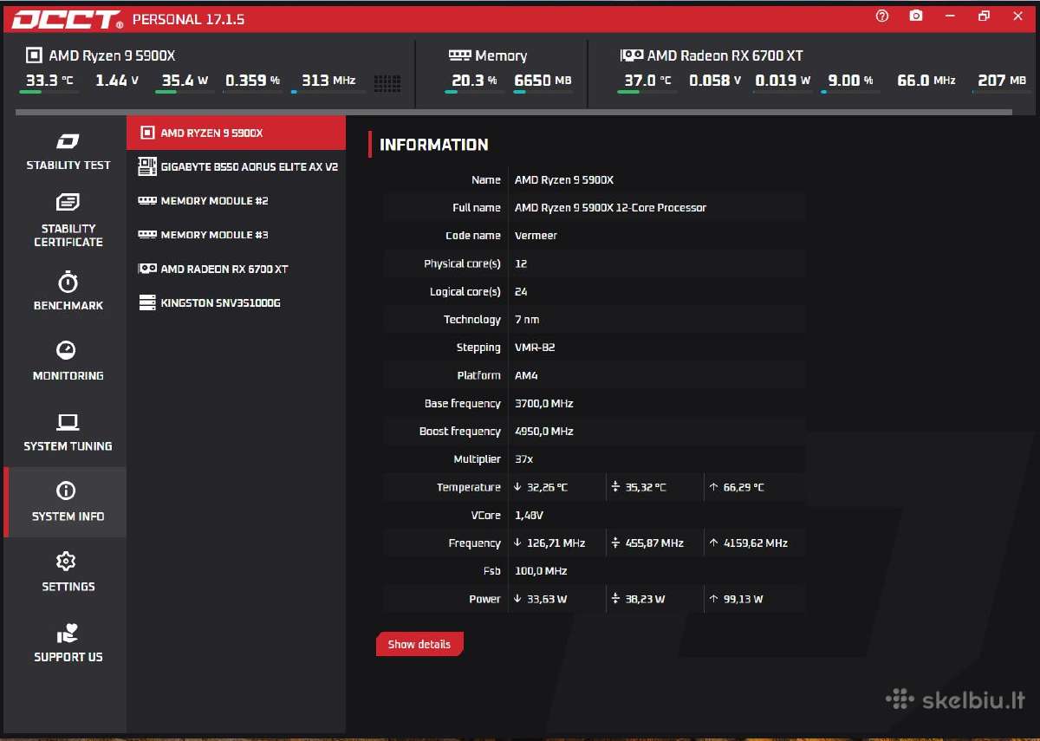This screenshot has height=741, width=1040.
Task: Select Kingston SNV3S1000G drive entry
Action: (236, 302)
